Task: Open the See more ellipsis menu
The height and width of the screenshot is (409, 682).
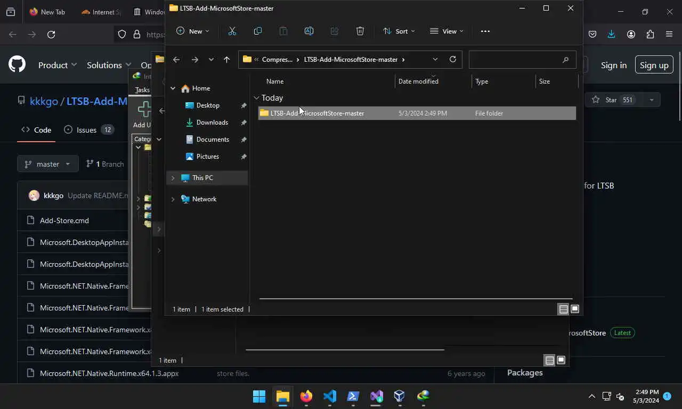Action: click(485, 31)
